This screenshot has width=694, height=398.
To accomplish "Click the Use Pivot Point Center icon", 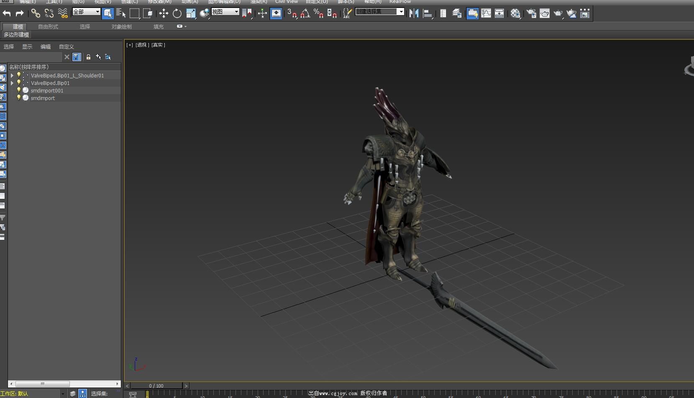I will pos(247,13).
